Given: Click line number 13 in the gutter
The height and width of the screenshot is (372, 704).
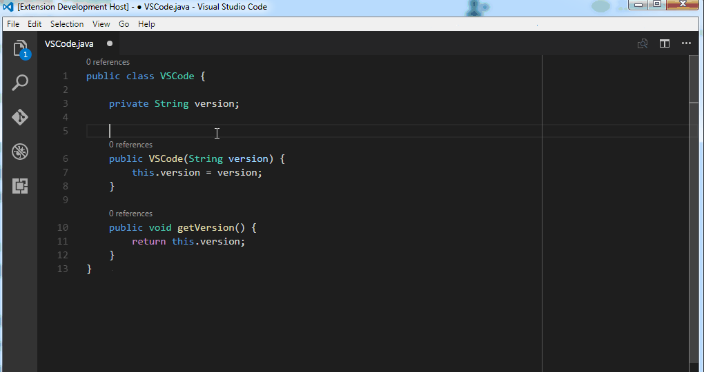Looking at the screenshot, I should 63,269.
